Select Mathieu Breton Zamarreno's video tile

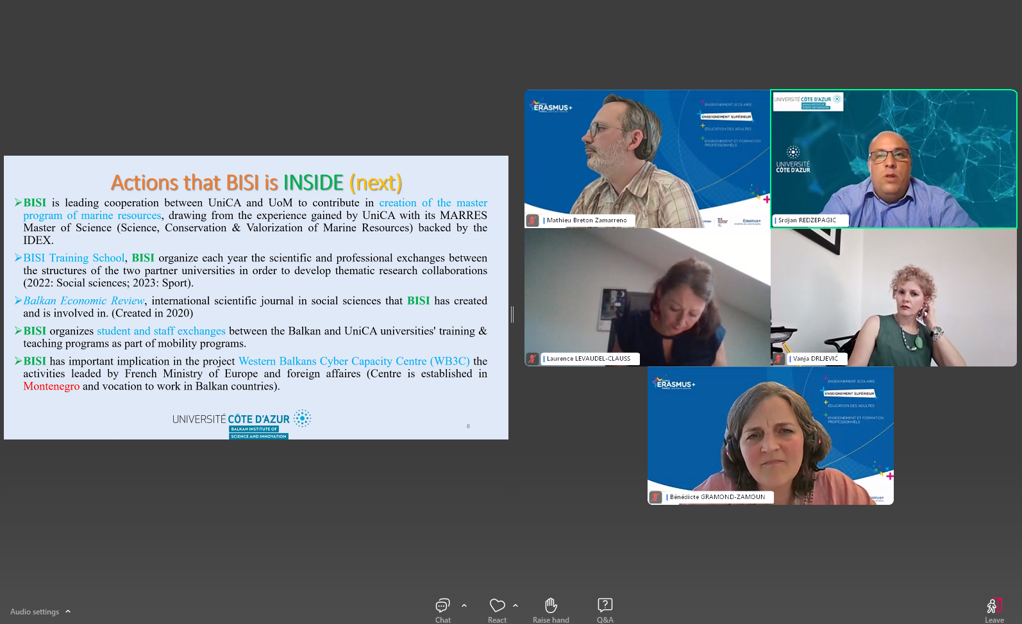647,159
